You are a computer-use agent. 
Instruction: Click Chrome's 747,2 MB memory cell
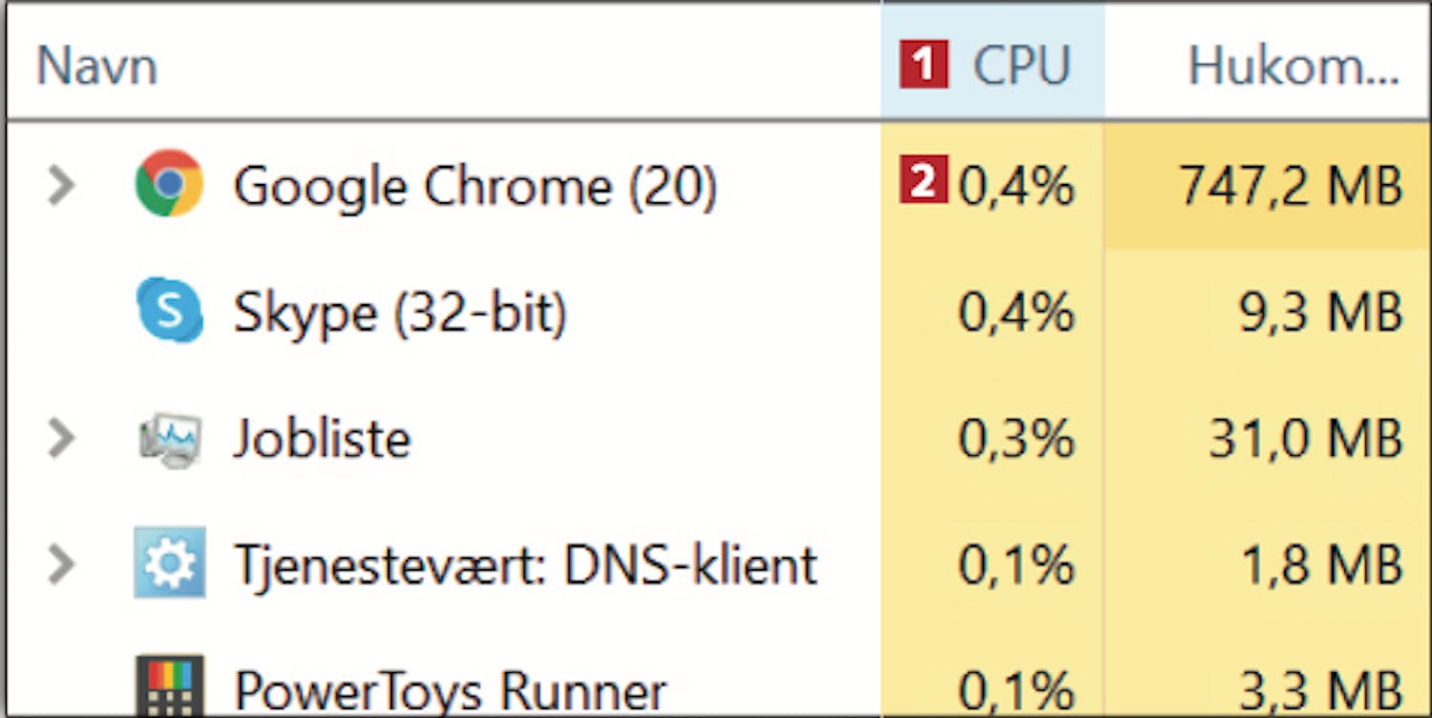click(1291, 187)
